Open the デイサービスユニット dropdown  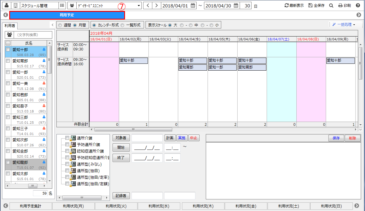[x=139, y=5]
